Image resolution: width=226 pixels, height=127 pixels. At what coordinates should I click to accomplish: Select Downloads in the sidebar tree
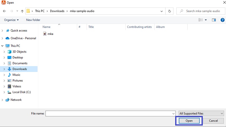click(x=19, y=69)
